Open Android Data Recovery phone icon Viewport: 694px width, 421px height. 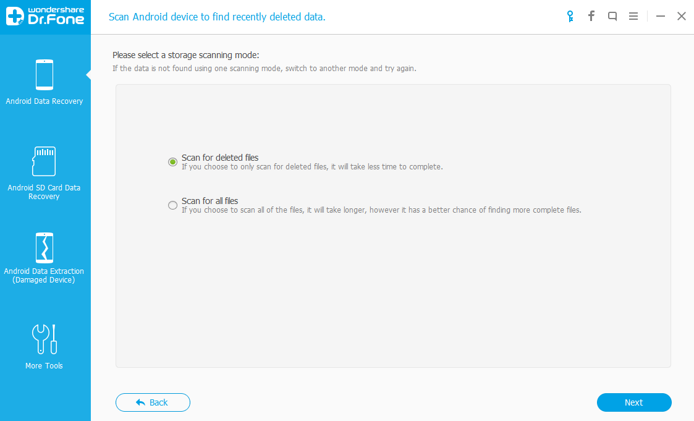(x=44, y=75)
